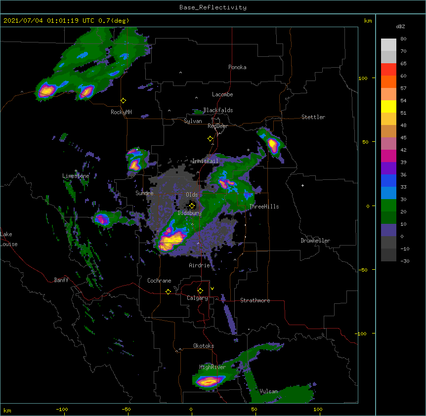Click the Blackfalds city label
Image resolution: width=426 pixels, height=416 pixels.
click(x=218, y=110)
